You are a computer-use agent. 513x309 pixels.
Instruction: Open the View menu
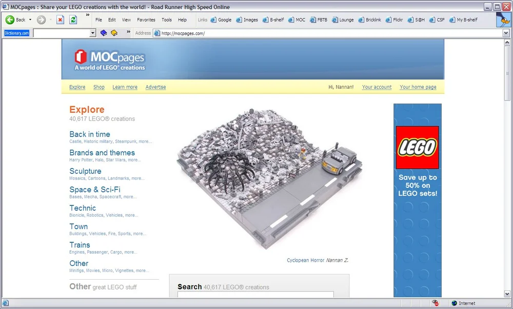126,20
